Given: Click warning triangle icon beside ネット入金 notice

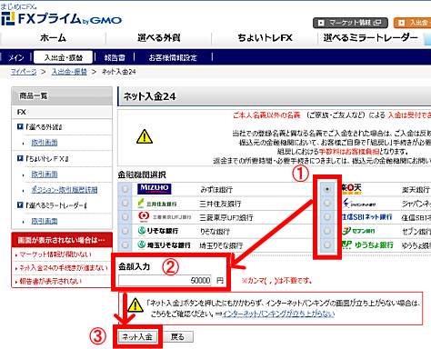Looking at the screenshot, I should tap(135, 304).
